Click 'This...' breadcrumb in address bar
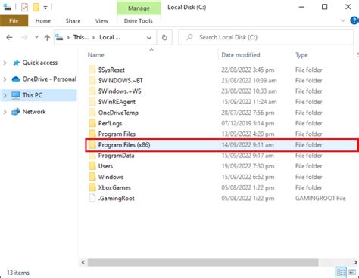The height and width of the screenshot is (278, 359). (81, 37)
